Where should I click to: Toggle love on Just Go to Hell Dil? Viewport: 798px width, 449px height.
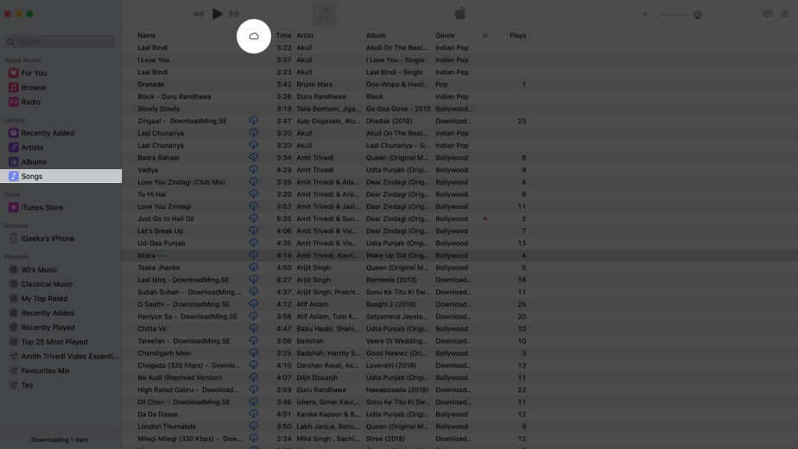click(485, 219)
